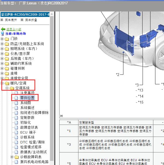Collapse the 空调系统 minus box

(7, 88)
